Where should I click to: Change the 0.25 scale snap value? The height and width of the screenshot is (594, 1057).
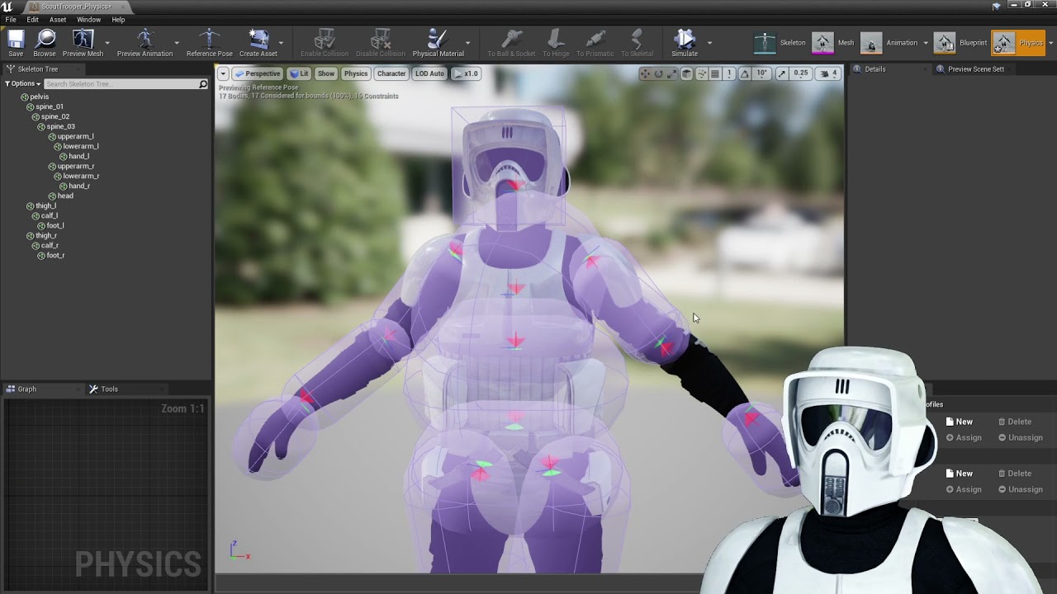point(801,73)
